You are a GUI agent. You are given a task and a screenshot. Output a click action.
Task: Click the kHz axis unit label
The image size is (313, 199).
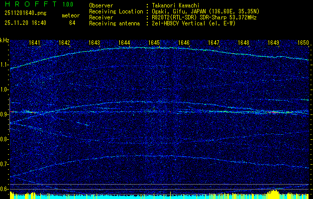[x=4, y=40]
